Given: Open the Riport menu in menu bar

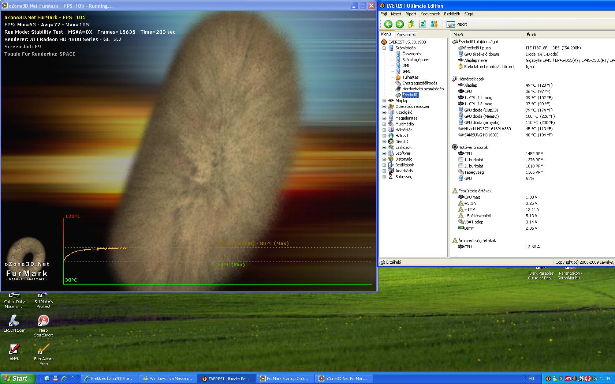Looking at the screenshot, I should pyautogui.click(x=411, y=14).
